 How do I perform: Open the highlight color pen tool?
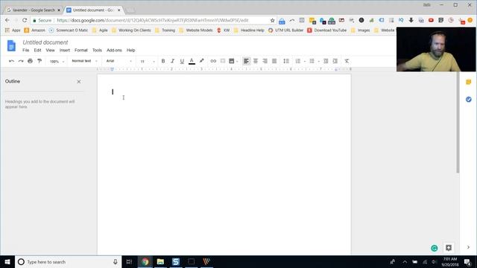point(201,61)
